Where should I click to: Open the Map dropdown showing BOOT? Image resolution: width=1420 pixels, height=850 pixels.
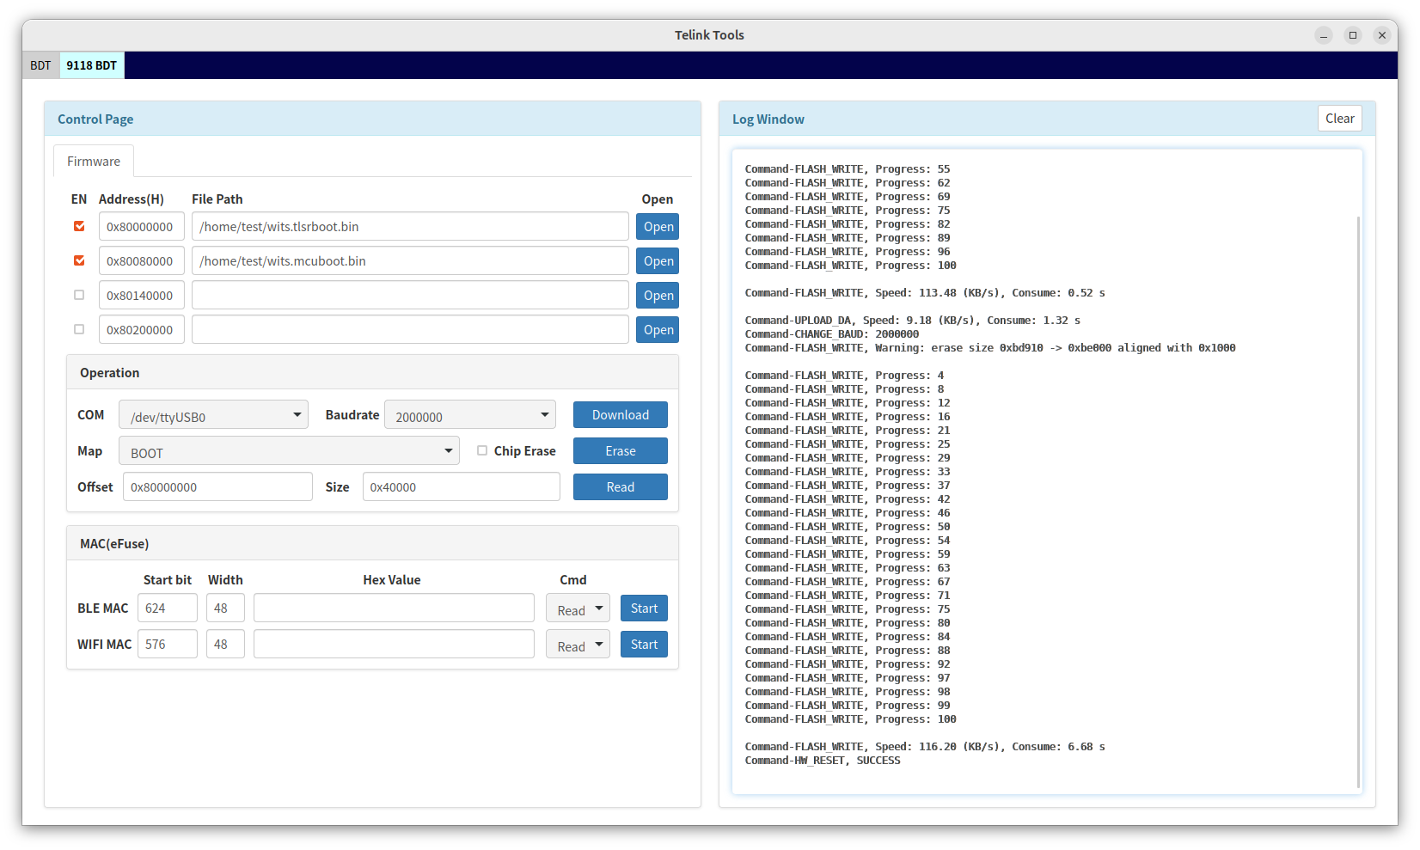point(289,451)
